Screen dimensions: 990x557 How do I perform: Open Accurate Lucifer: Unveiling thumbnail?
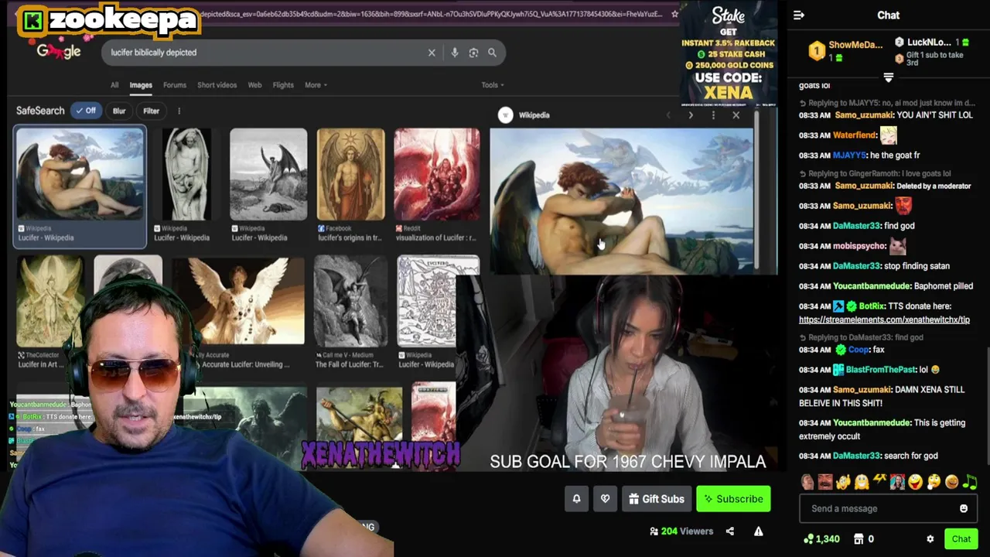click(x=238, y=301)
